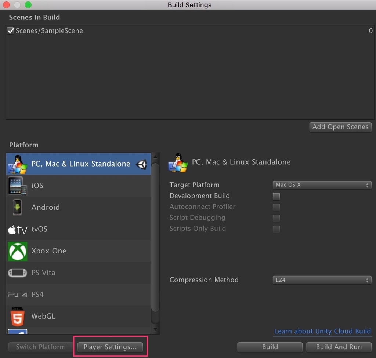The height and width of the screenshot is (358, 376).
Task: Click the Development Build label
Action: (x=200, y=196)
